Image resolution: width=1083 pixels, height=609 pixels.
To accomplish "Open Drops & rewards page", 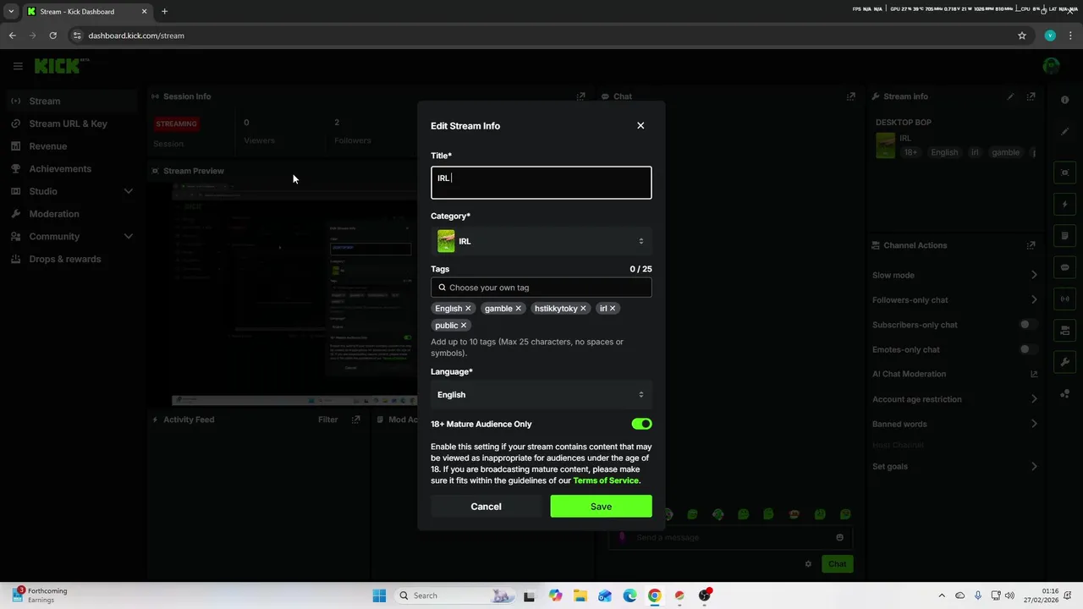I will tap(72, 259).
